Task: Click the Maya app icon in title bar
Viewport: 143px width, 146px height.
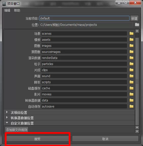Action: 4,4
